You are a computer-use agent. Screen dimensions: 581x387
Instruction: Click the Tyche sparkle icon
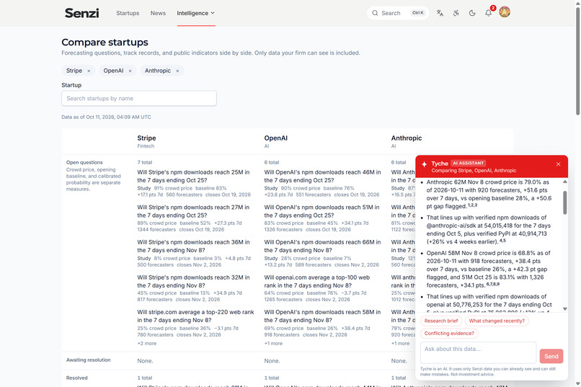[x=424, y=164]
